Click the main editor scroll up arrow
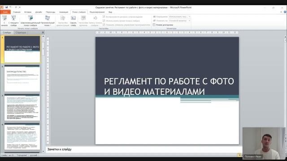The width and height of the screenshot is (287, 161). tap(285, 37)
